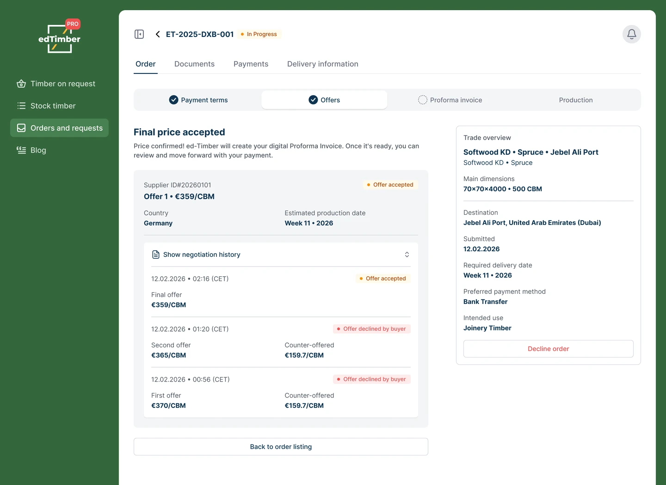Click the Offer accepted badge beside Supplier ID
The image size is (666, 485).
click(390, 185)
